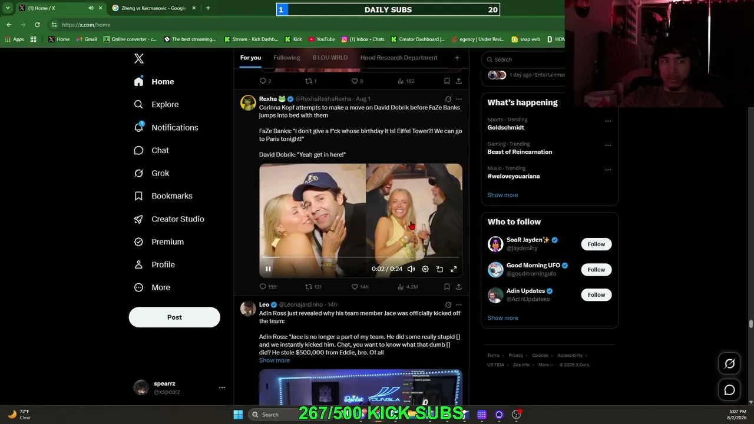
Task: Open the Hood Research Department tab
Action: pyautogui.click(x=399, y=58)
